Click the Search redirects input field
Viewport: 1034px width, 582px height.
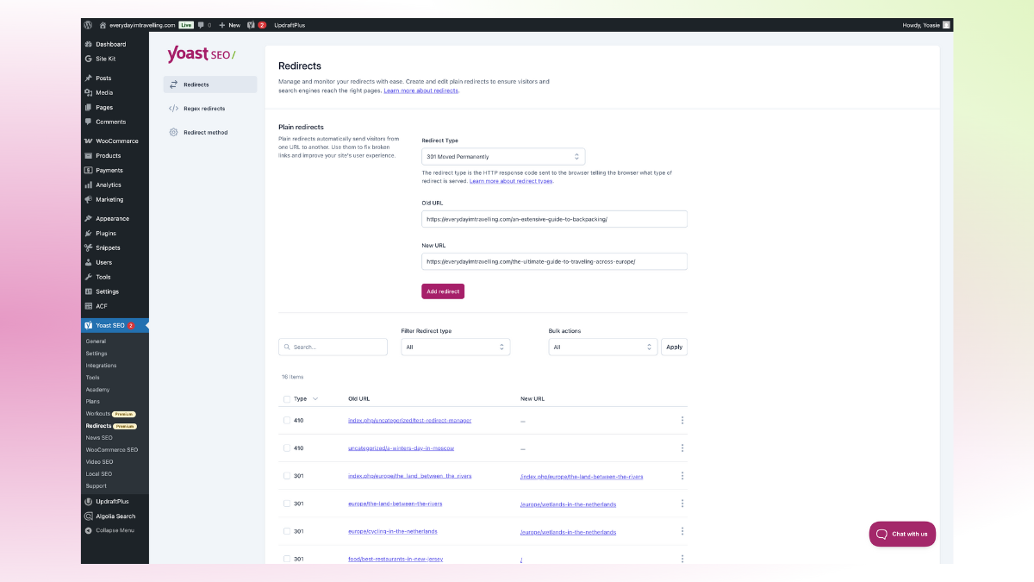[x=333, y=347]
